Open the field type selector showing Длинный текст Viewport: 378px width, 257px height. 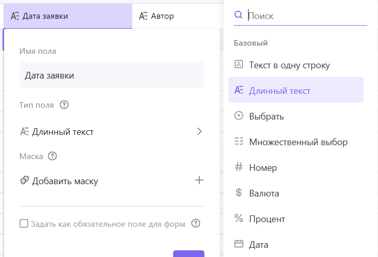[x=112, y=131]
